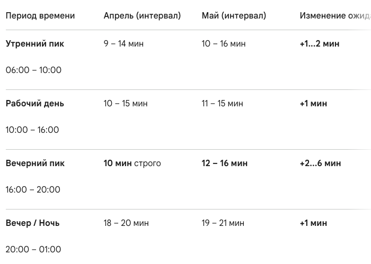Select the 'Утренний пик' row label
Screen dimensions: 371x264
point(35,44)
